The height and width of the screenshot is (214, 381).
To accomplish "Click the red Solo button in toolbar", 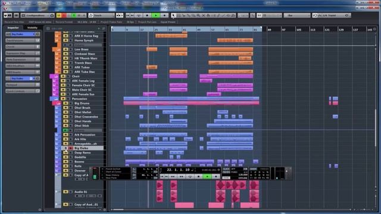I will 64,15.
